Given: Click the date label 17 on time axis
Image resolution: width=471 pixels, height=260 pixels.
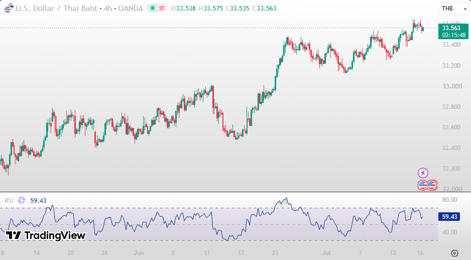Looking at the screenshot, I should pyautogui.click(x=241, y=253).
